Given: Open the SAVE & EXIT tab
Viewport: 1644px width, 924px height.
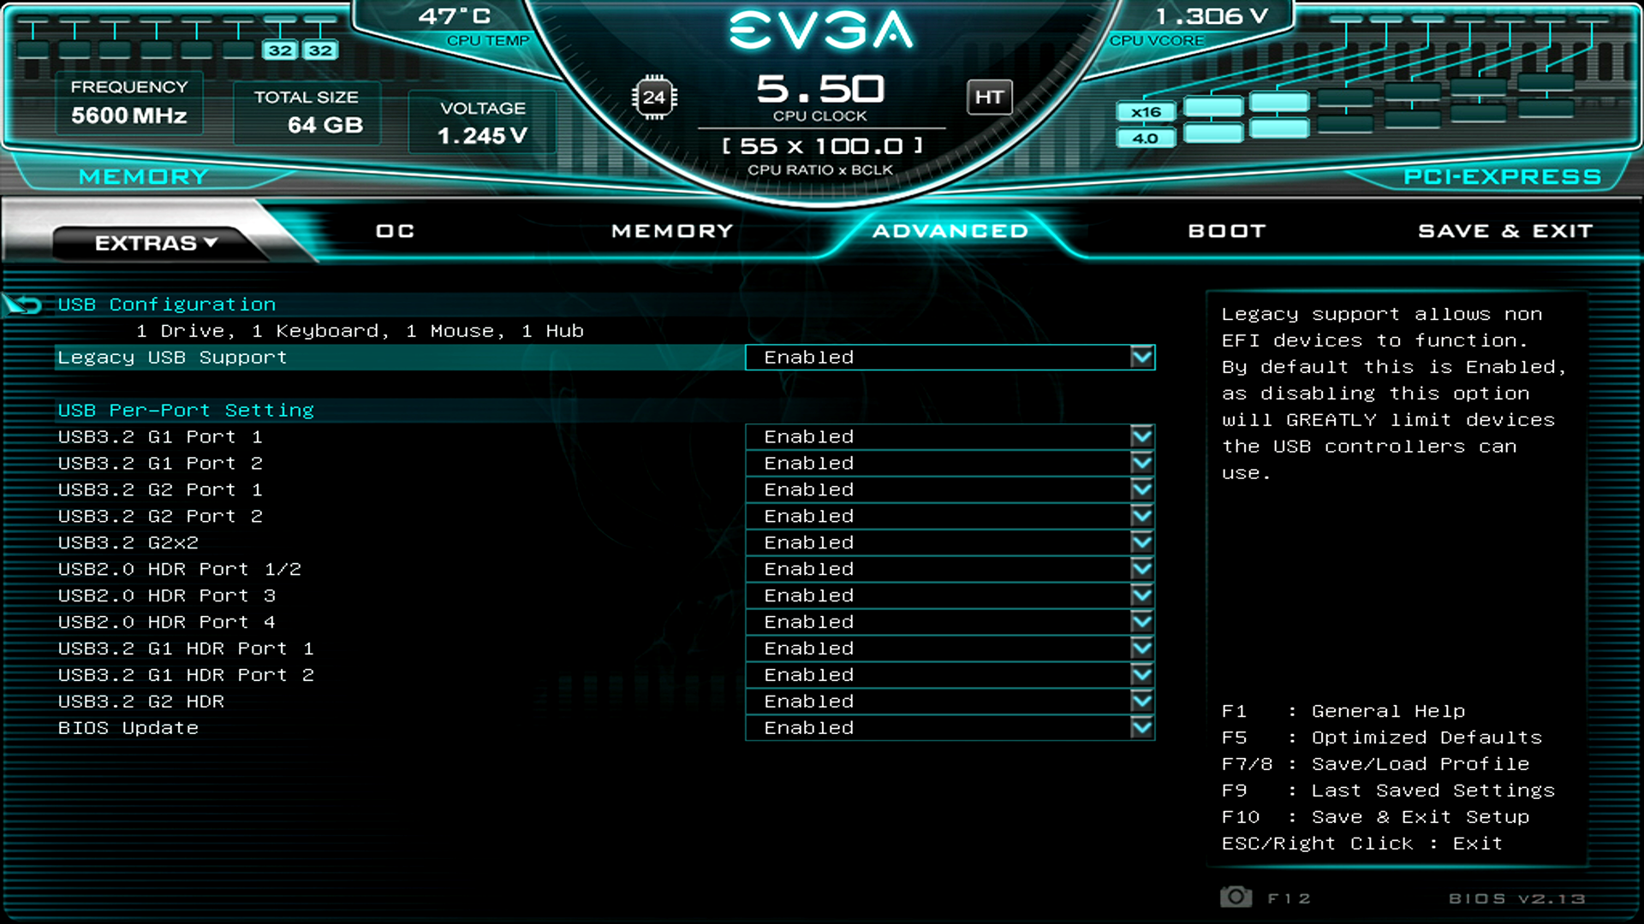Looking at the screenshot, I should point(1505,230).
